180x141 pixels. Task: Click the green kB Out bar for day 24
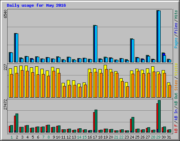133,125
